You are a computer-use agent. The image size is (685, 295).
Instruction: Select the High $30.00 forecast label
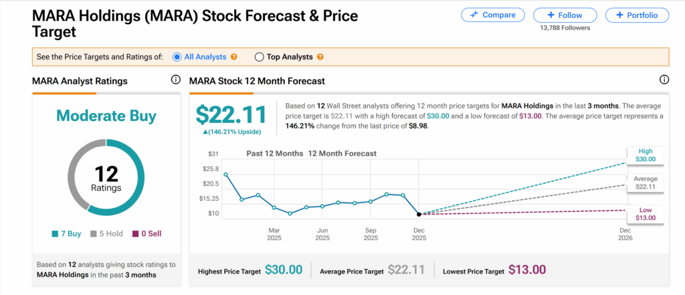click(x=646, y=155)
